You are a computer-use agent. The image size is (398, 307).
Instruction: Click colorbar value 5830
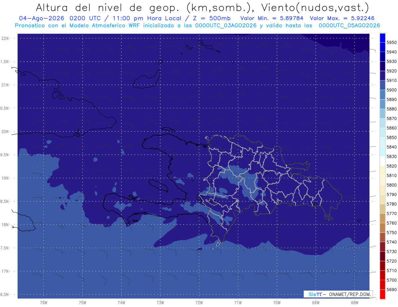point(392,156)
